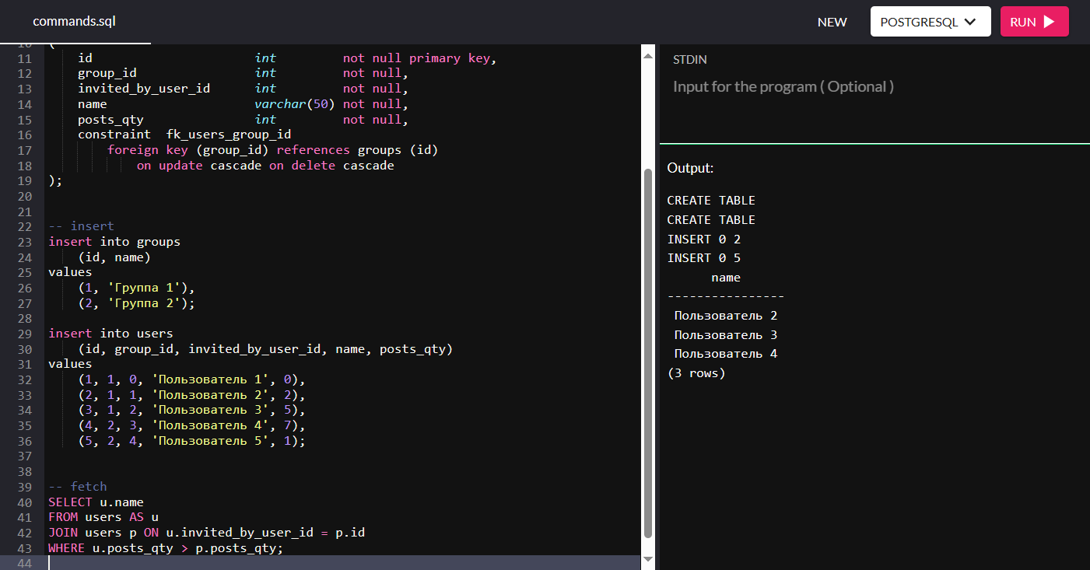The height and width of the screenshot is (570, 1090).
Task: Click the 'Группа 2' values line
Action: [136, 303]
